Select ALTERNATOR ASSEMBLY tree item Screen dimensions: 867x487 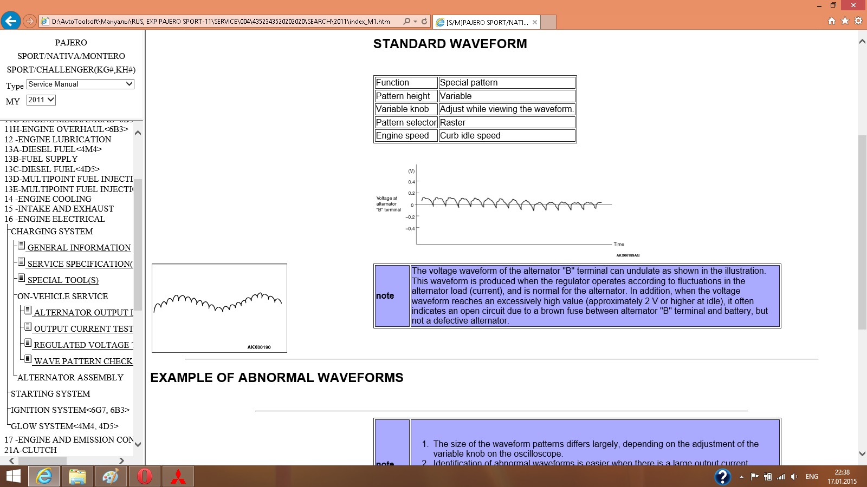[70, 378]
